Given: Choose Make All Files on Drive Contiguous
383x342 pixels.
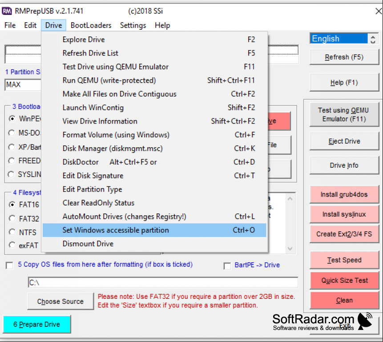Looking at the screenshot, I should (x=154, y=94).
